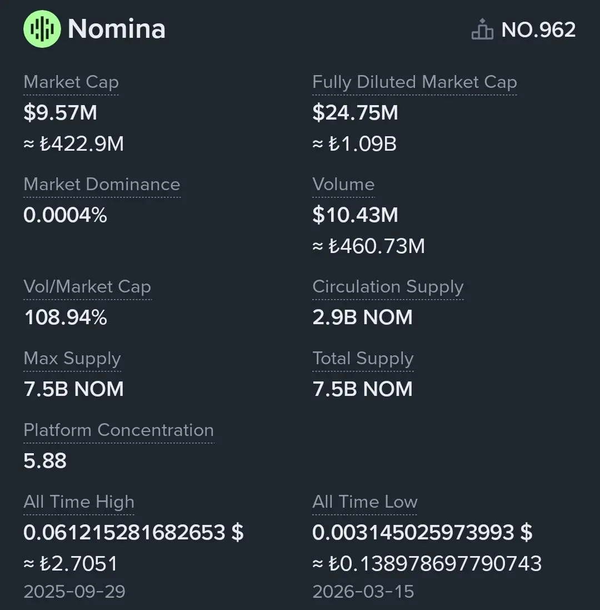This screenshot has width=600, height=610.
Task: Click the green Nomina logo icon
Action: point(42,29)
